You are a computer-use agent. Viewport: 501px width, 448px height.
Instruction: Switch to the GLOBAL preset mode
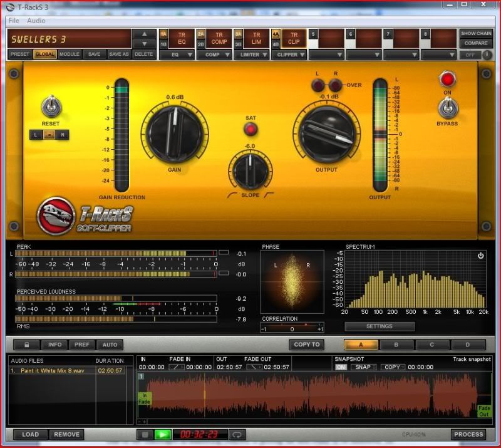[x=44, y=55]
